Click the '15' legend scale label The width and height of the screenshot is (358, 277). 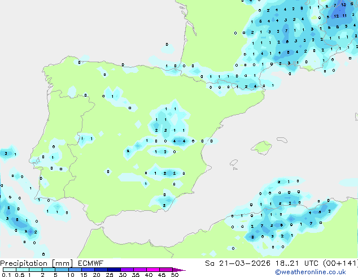pos(84,275)
